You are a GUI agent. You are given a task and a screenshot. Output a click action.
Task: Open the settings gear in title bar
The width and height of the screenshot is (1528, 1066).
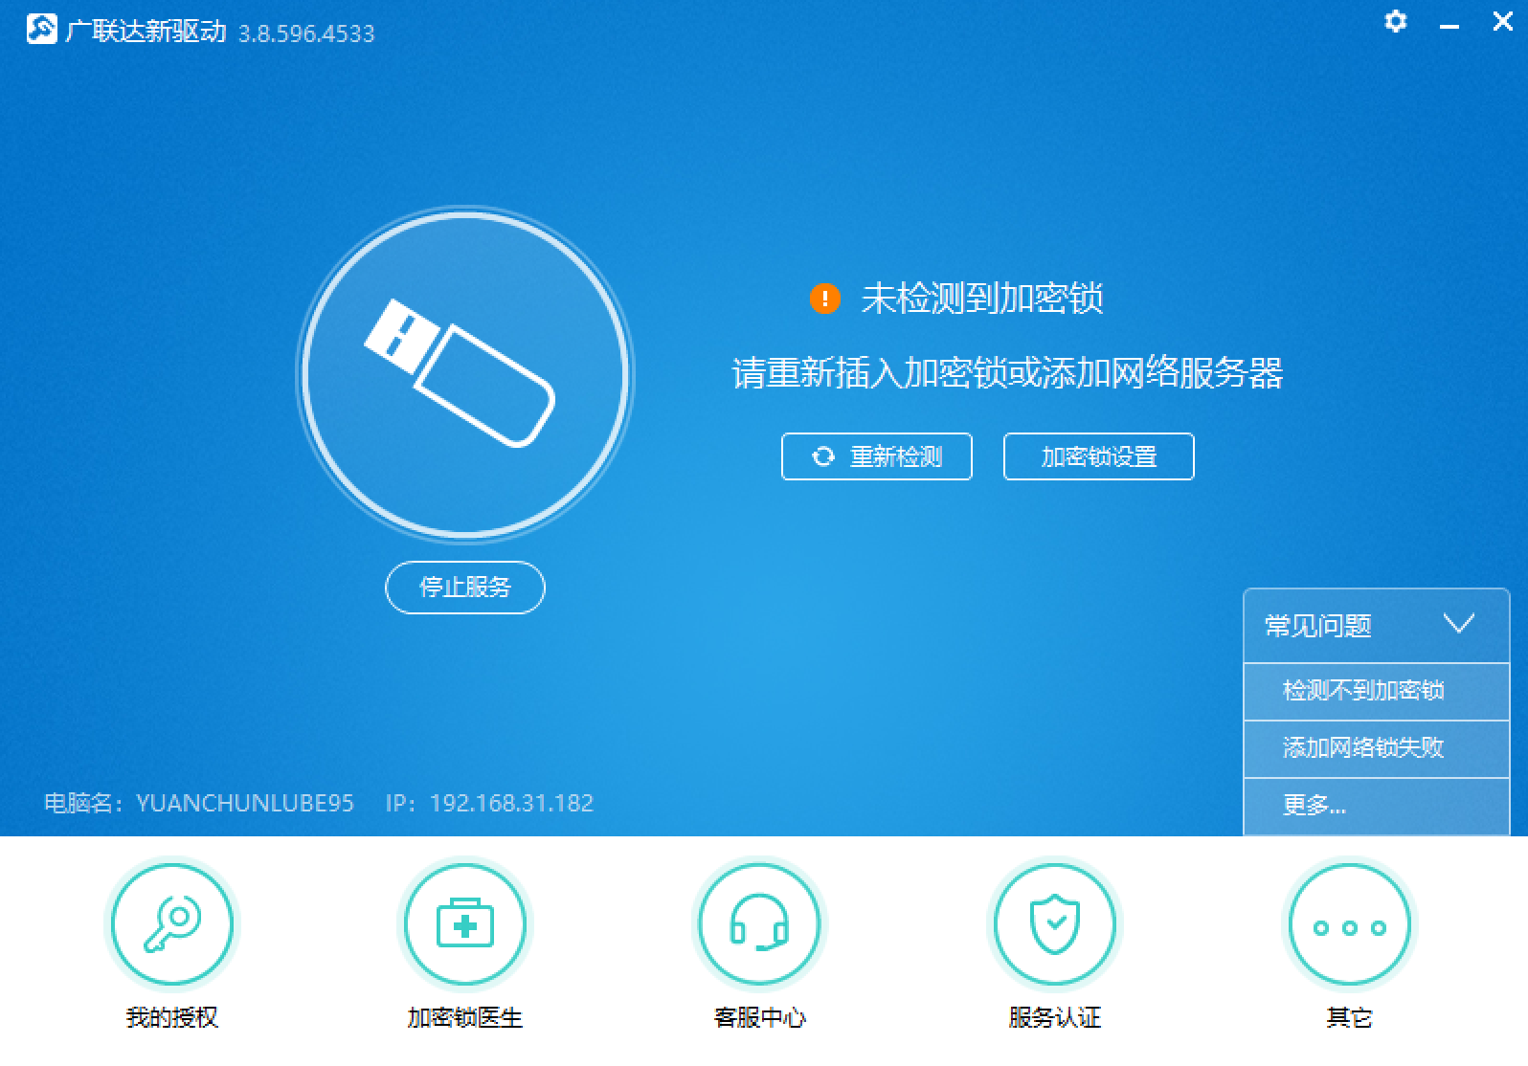click(x=1396, y=21)
